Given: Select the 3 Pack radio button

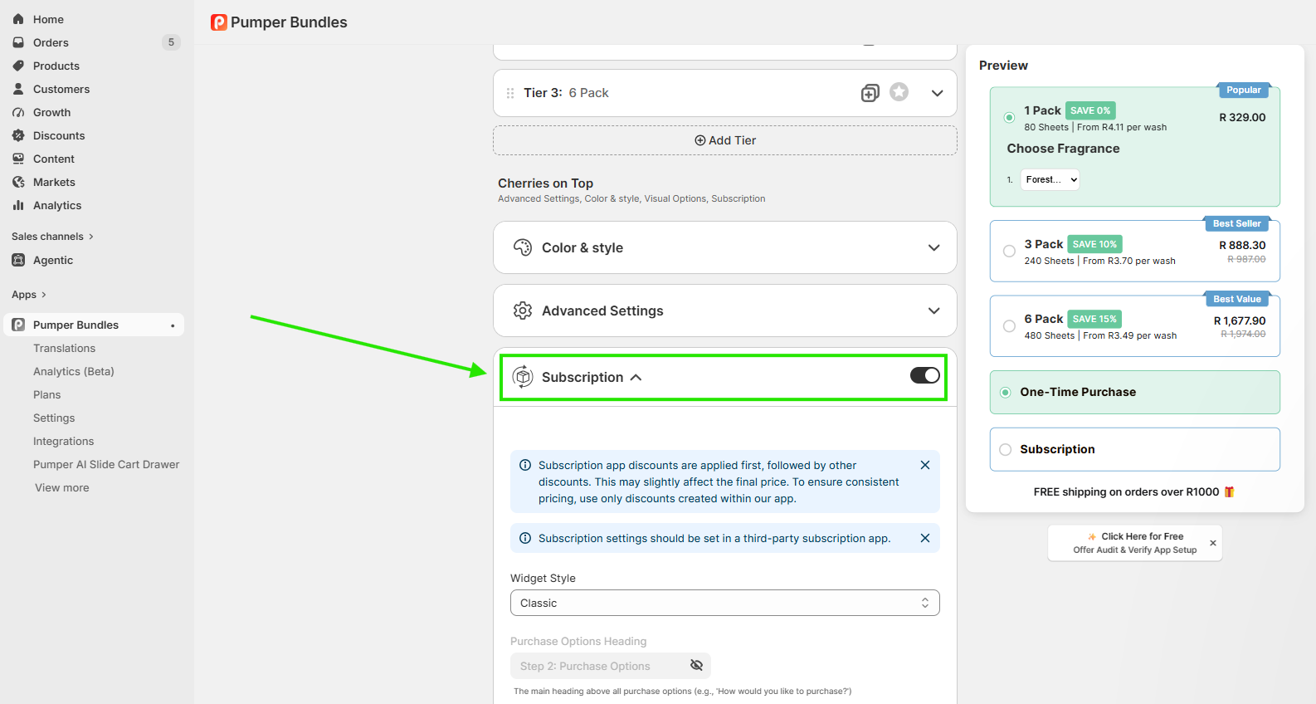Looking at the screenshot, I should [x=1009, y=251].
